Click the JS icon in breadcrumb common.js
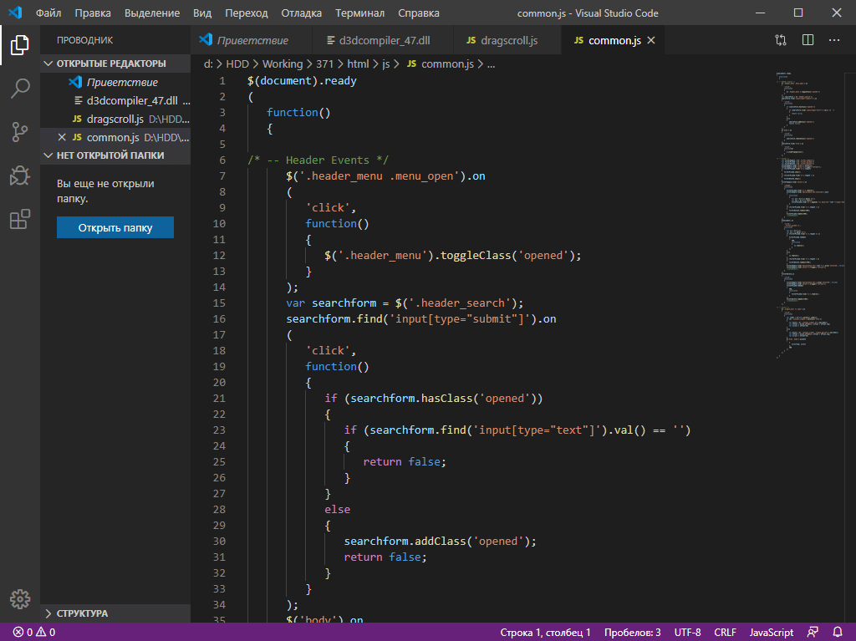Screen dimensions: 856x641 (411, 64)
